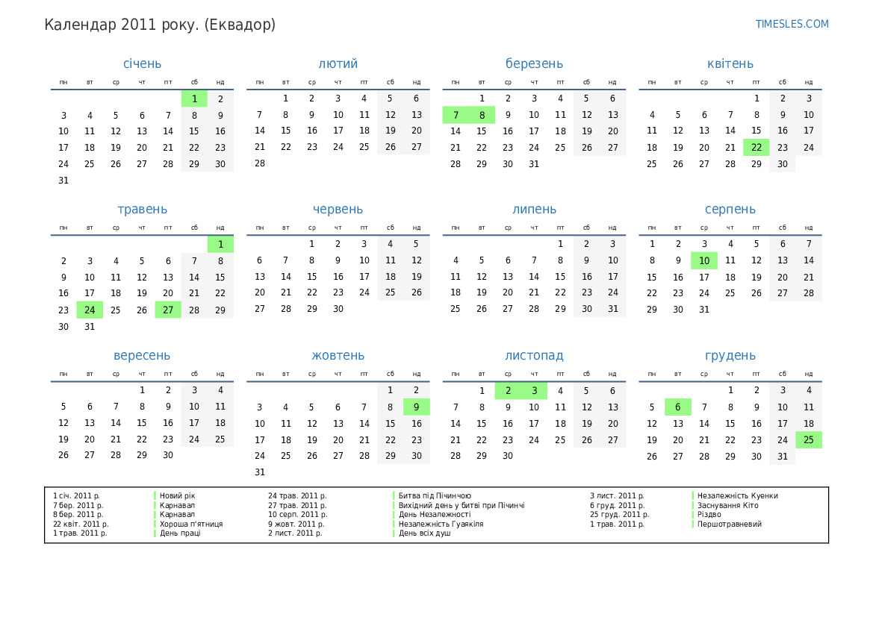Screen dimensions: 873x617
Task: Click the calendar title Календар 2011 року
Action: 160,25
